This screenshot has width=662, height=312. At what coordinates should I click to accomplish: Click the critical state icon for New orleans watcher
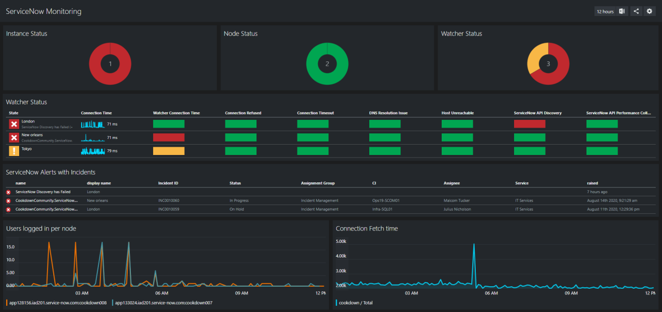coord(14,137)
